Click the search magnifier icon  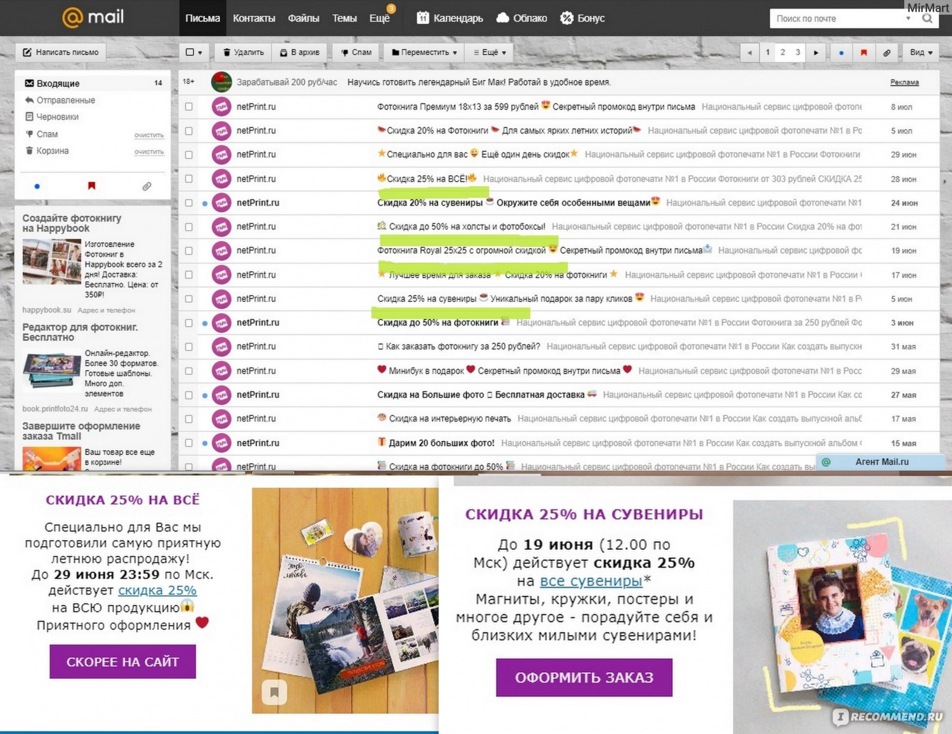928,18
